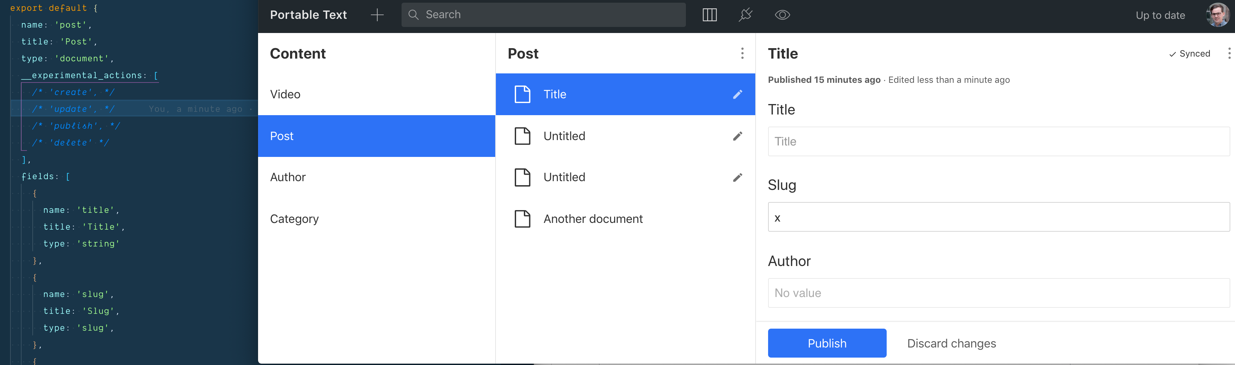
Task: Open the Author reference field
Action: [998, 293]
